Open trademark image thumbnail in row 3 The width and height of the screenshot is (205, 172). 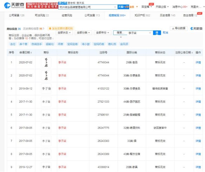[x=46, y=89]
